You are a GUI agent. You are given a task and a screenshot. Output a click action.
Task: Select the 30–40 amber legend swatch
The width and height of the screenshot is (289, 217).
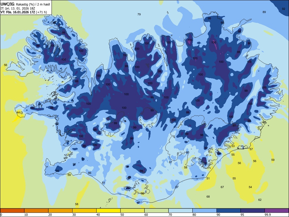tap(84, 211)
